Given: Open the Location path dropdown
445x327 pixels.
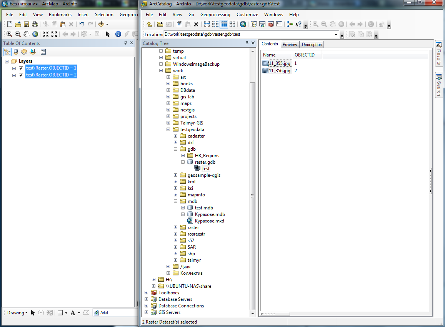Looking at the screenshot, I should (x=336, y=35).
